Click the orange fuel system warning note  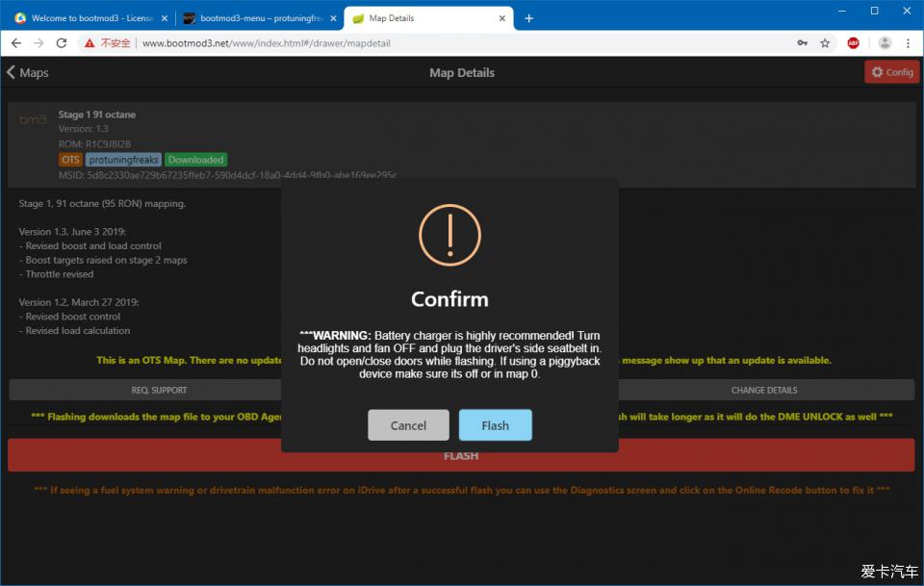[461, 490]
